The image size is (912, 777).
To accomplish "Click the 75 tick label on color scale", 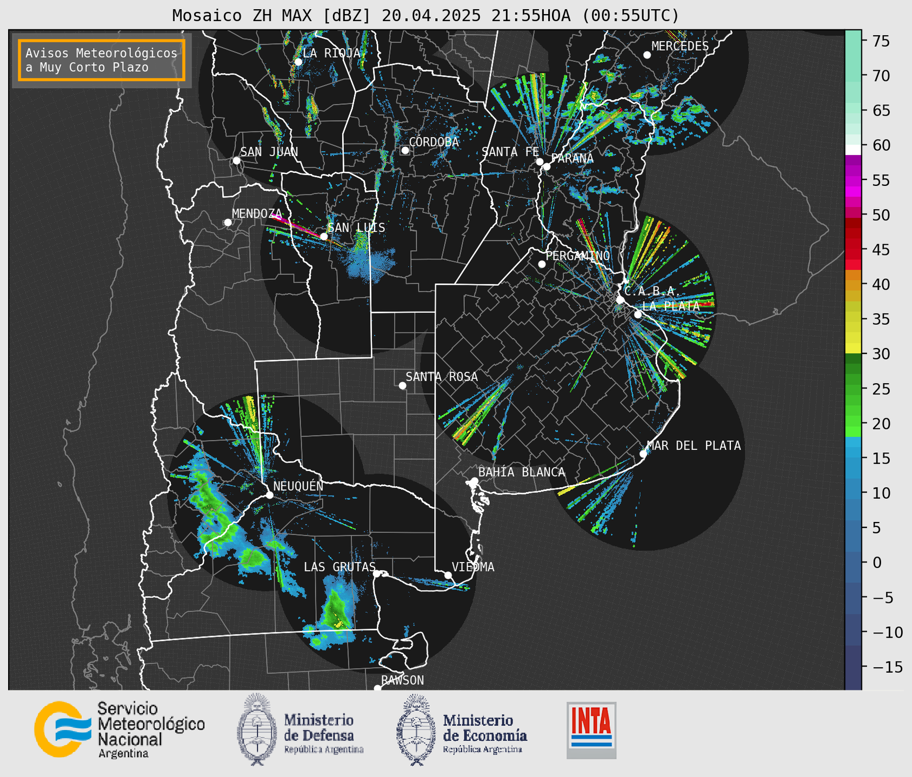I will coord(881,41).
